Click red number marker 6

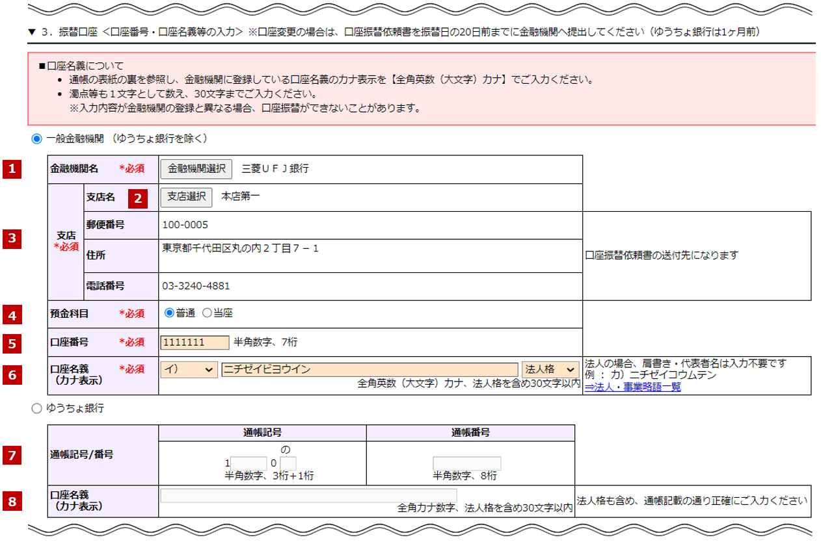coord(12,374)
